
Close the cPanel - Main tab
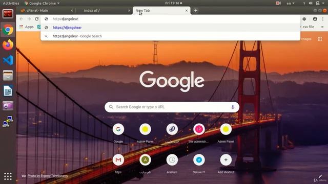click(72, 10)
